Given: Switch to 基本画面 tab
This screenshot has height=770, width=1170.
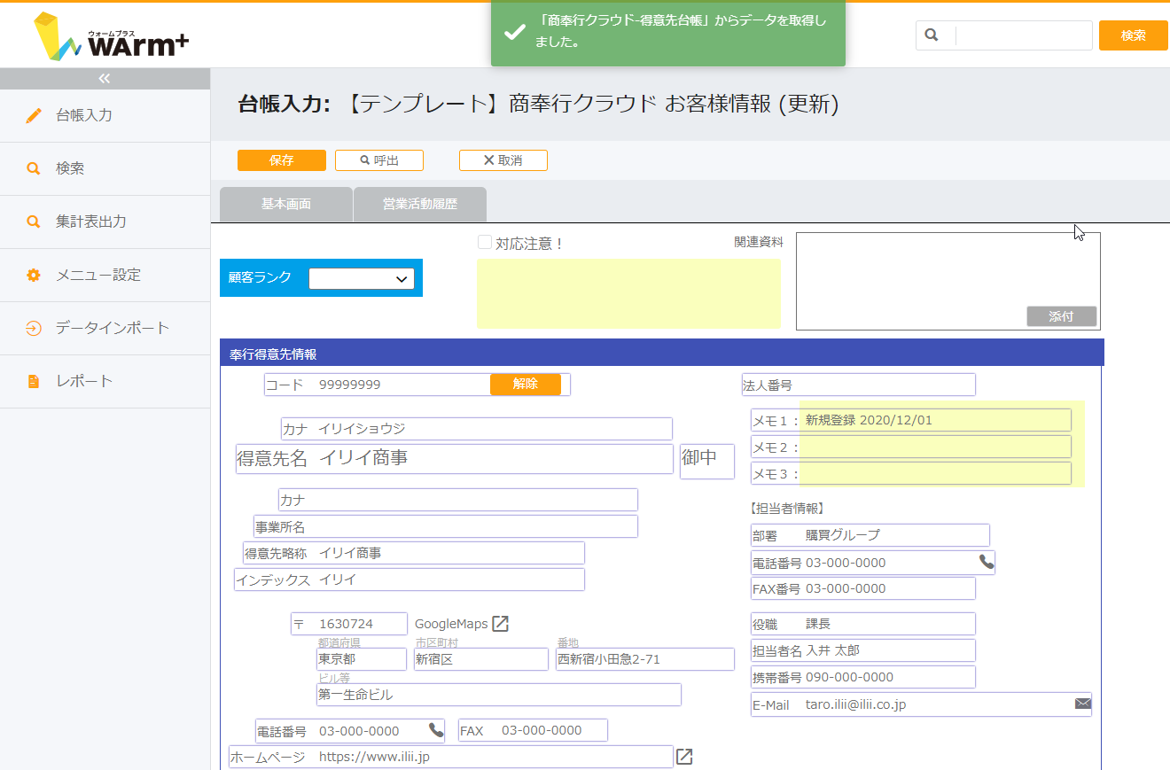Looking at the screenshot, I should pos(285,204).
